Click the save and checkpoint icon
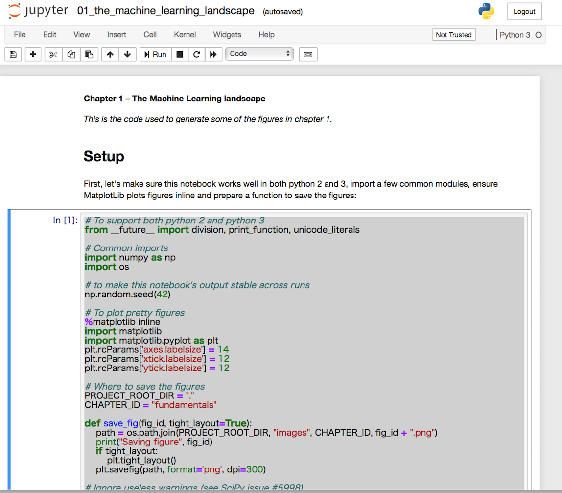Image resolution: width=562 pixels, height=493 pixels. point(13,54)
